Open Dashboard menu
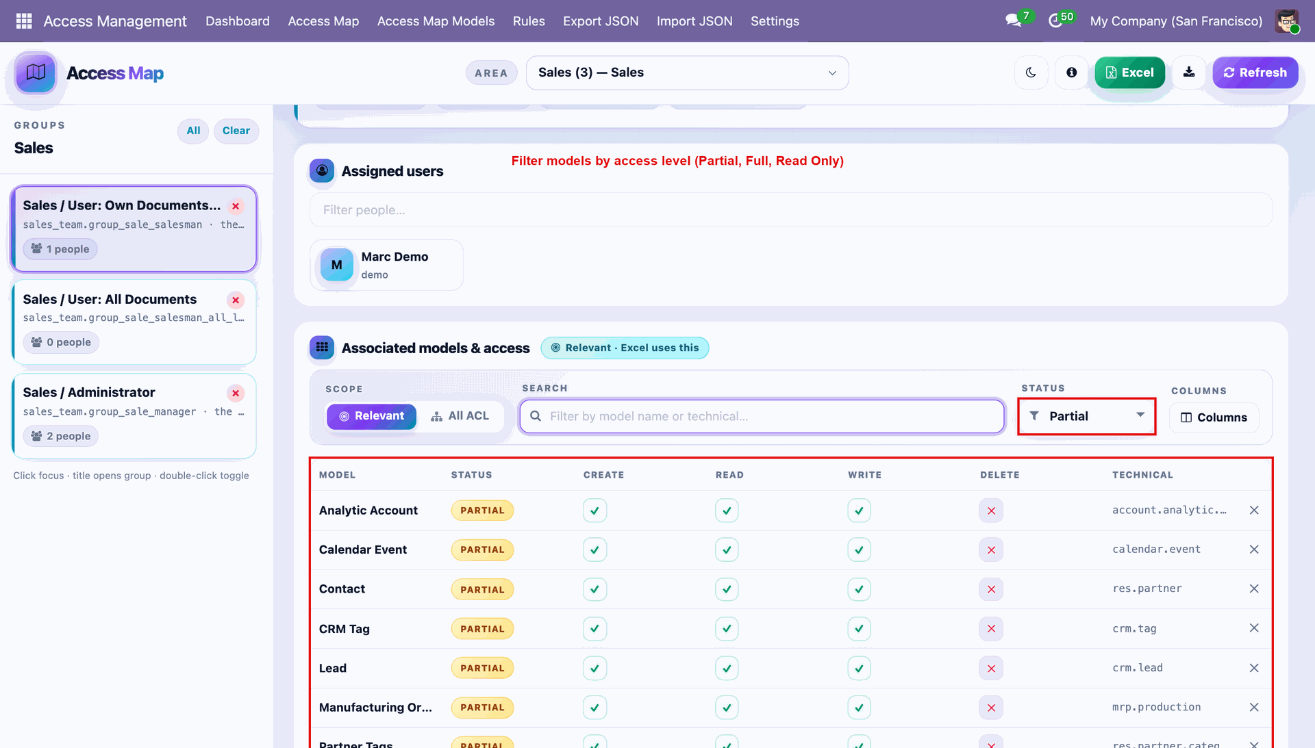 [x=238, y=21]
